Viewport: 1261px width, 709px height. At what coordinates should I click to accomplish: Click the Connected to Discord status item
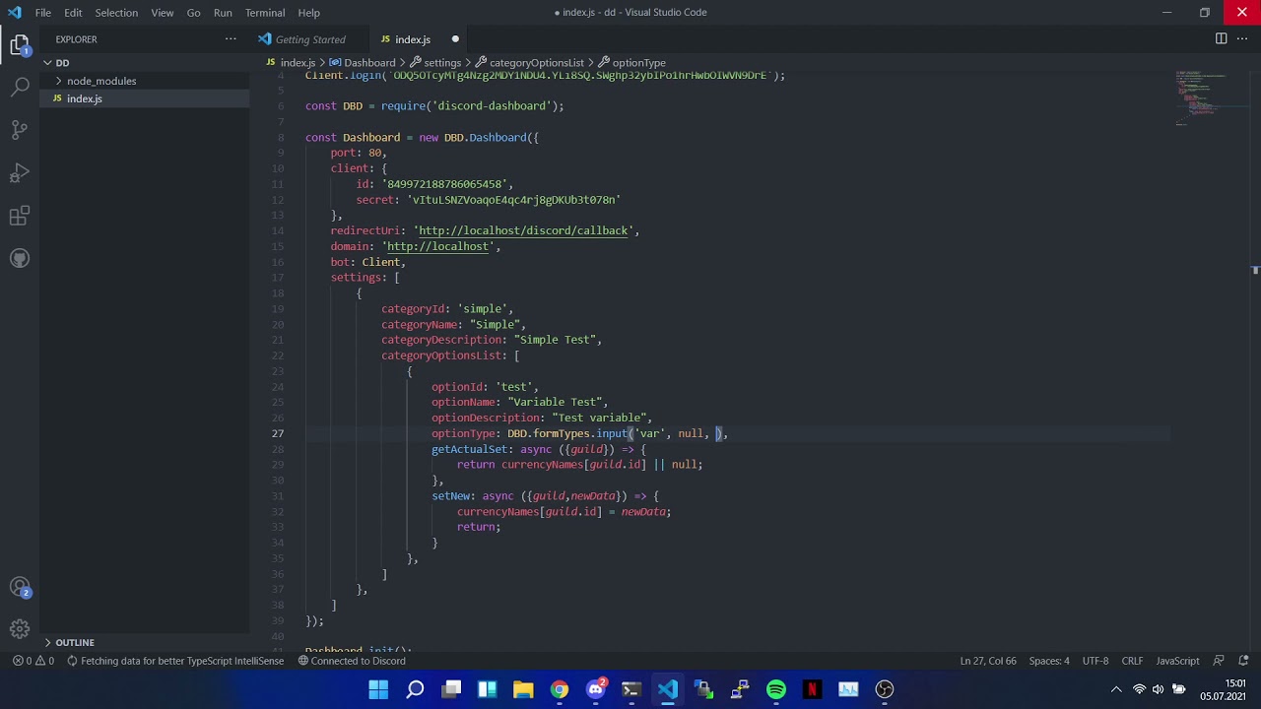click(352, 661)
